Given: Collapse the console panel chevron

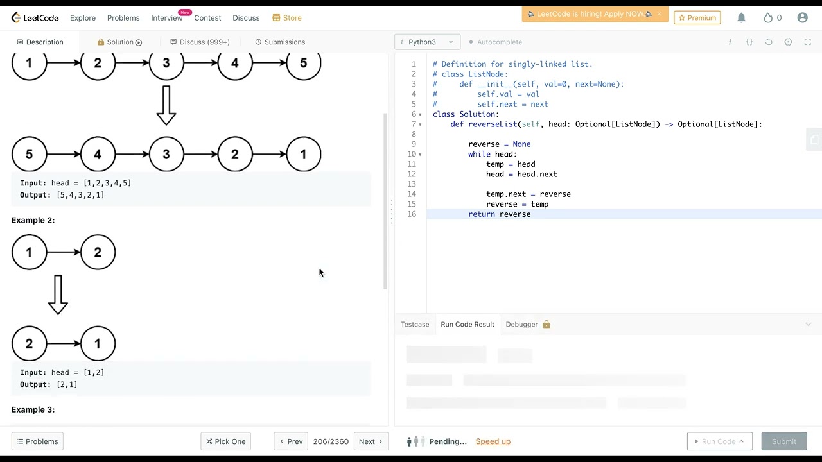Looking at the screenshot, I should pos(808,325).
